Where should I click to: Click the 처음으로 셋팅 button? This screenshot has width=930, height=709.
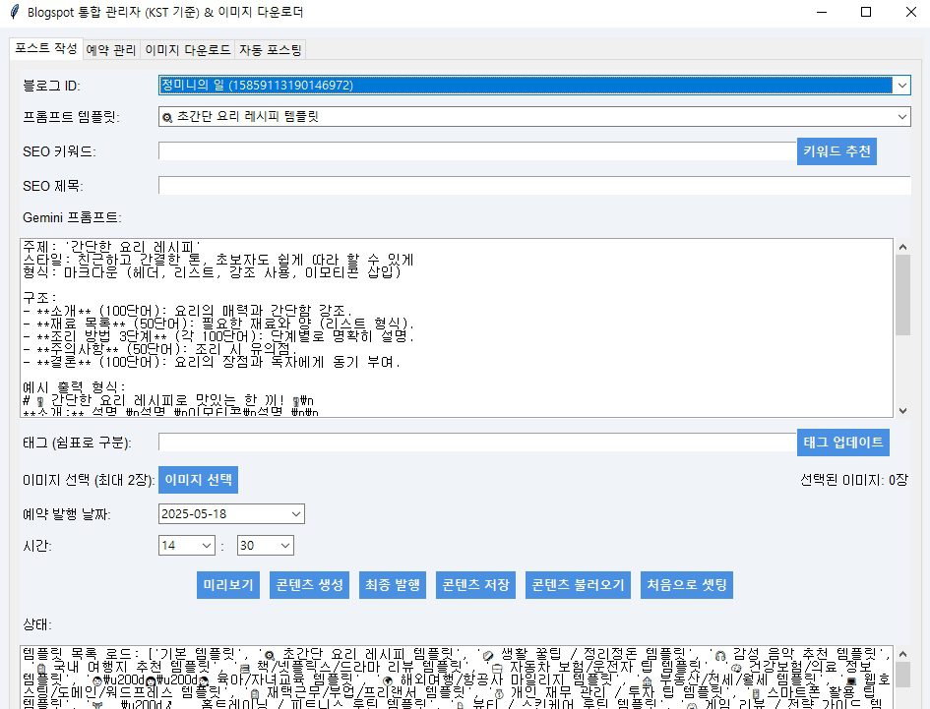pos(687,585)
